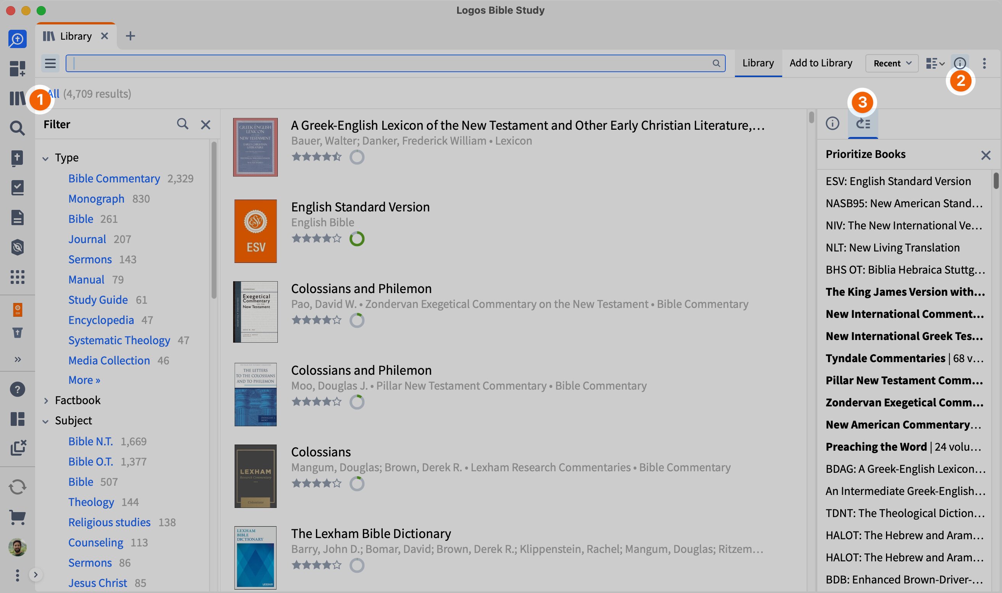Image resolution: width=1002 pixels, height=593 pixels.
Task: Open the magnifying glass Search sidebar icon
Action: pyautogui.click(x=17, y=128)
